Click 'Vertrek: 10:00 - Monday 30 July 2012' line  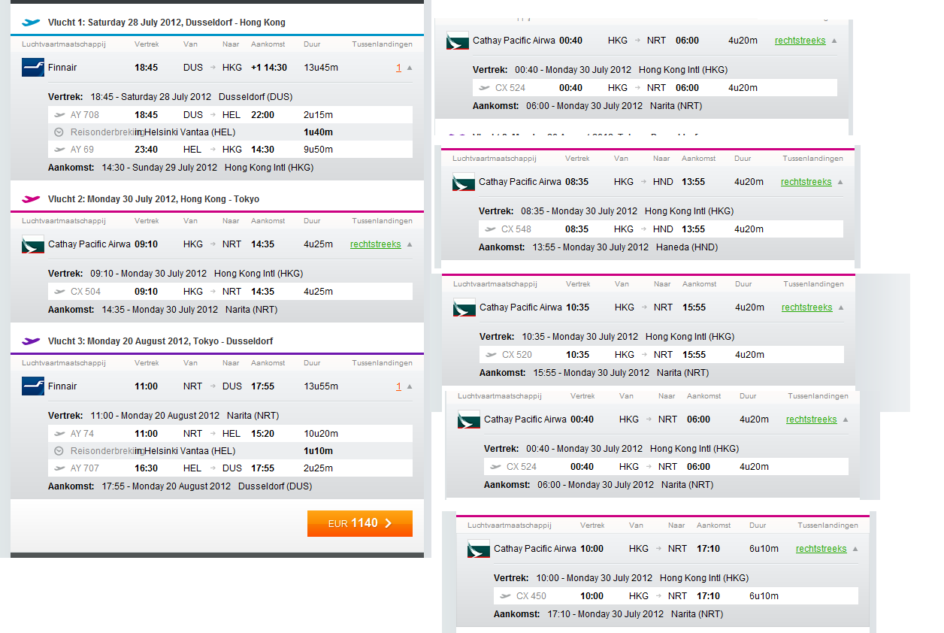point(622,578)
